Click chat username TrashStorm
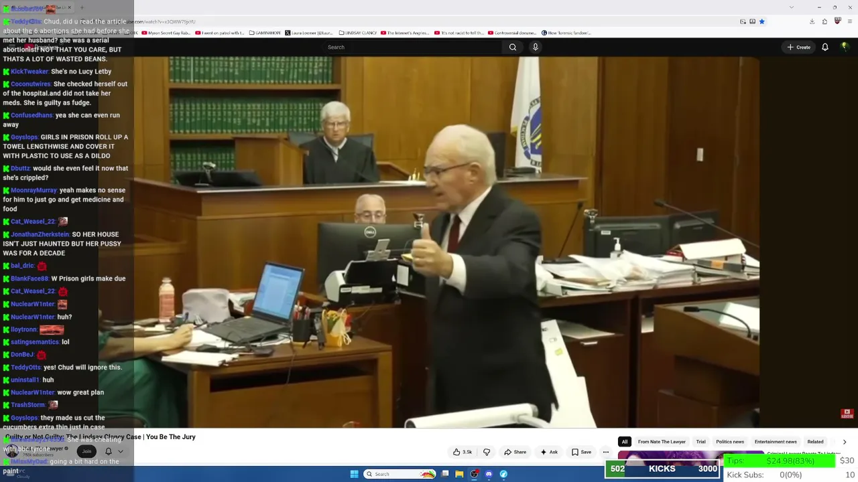This screenshot has width=858, height=482. click(x=28, y=405)
